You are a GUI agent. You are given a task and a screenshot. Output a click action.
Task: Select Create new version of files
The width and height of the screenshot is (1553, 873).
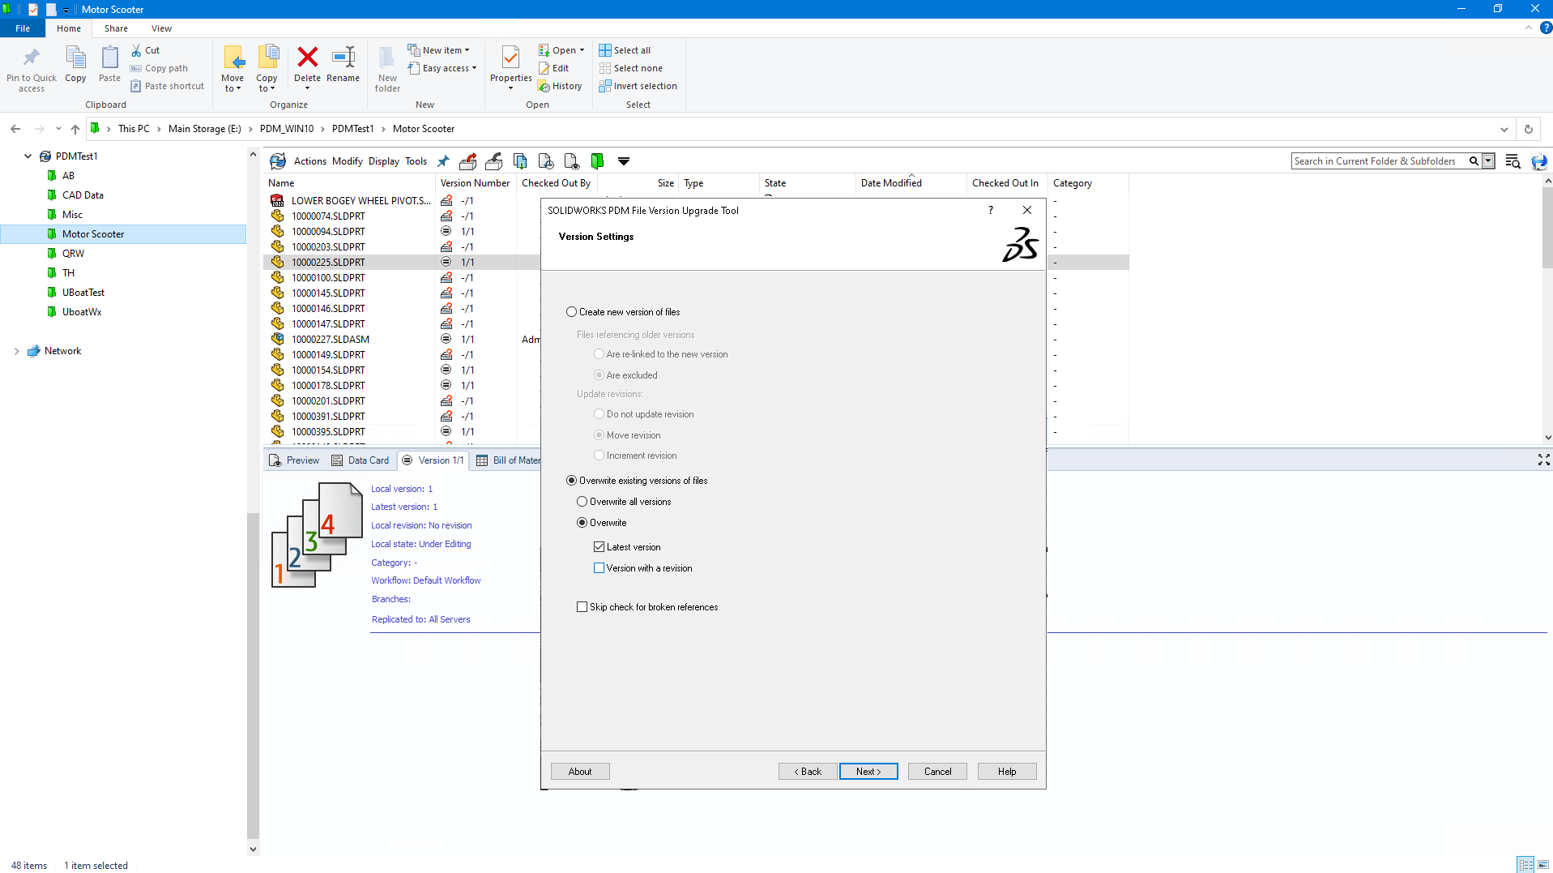point(572,312)
